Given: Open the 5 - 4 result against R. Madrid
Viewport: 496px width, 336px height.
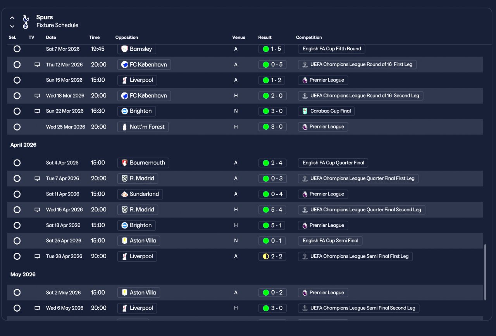Looking at the screenshot, I should 272,210.
